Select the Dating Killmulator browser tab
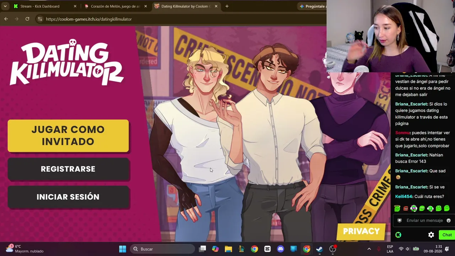 (186, 6)
